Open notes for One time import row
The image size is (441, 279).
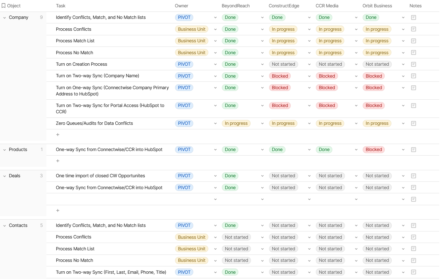(x=413, y=176)
